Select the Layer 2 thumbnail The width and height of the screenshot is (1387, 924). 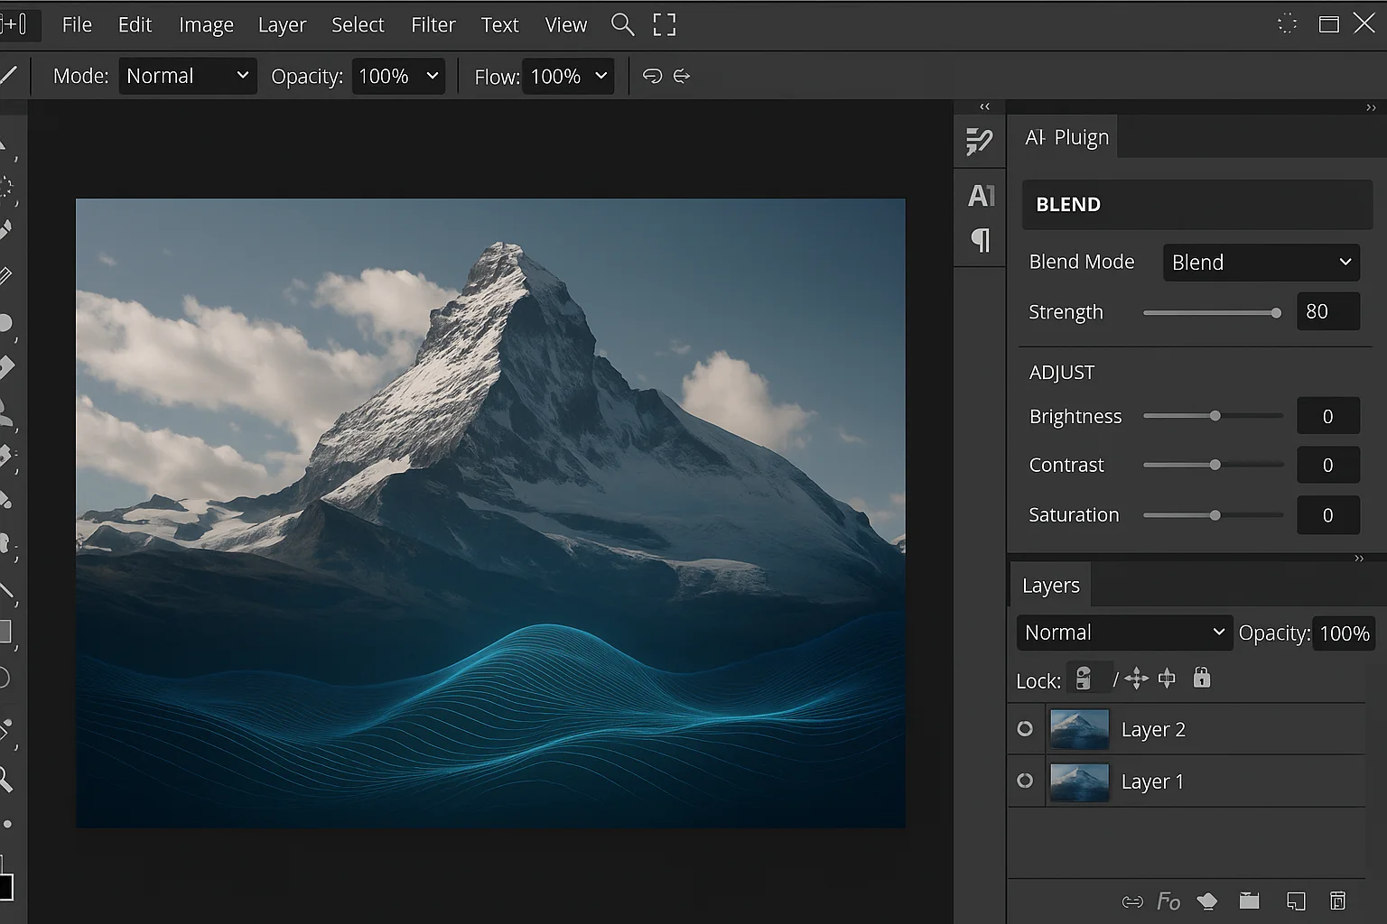[1079, 729]
